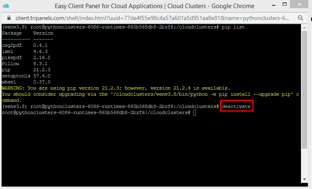Click the window title text
The image size is (312, 189).
(154, 6)
